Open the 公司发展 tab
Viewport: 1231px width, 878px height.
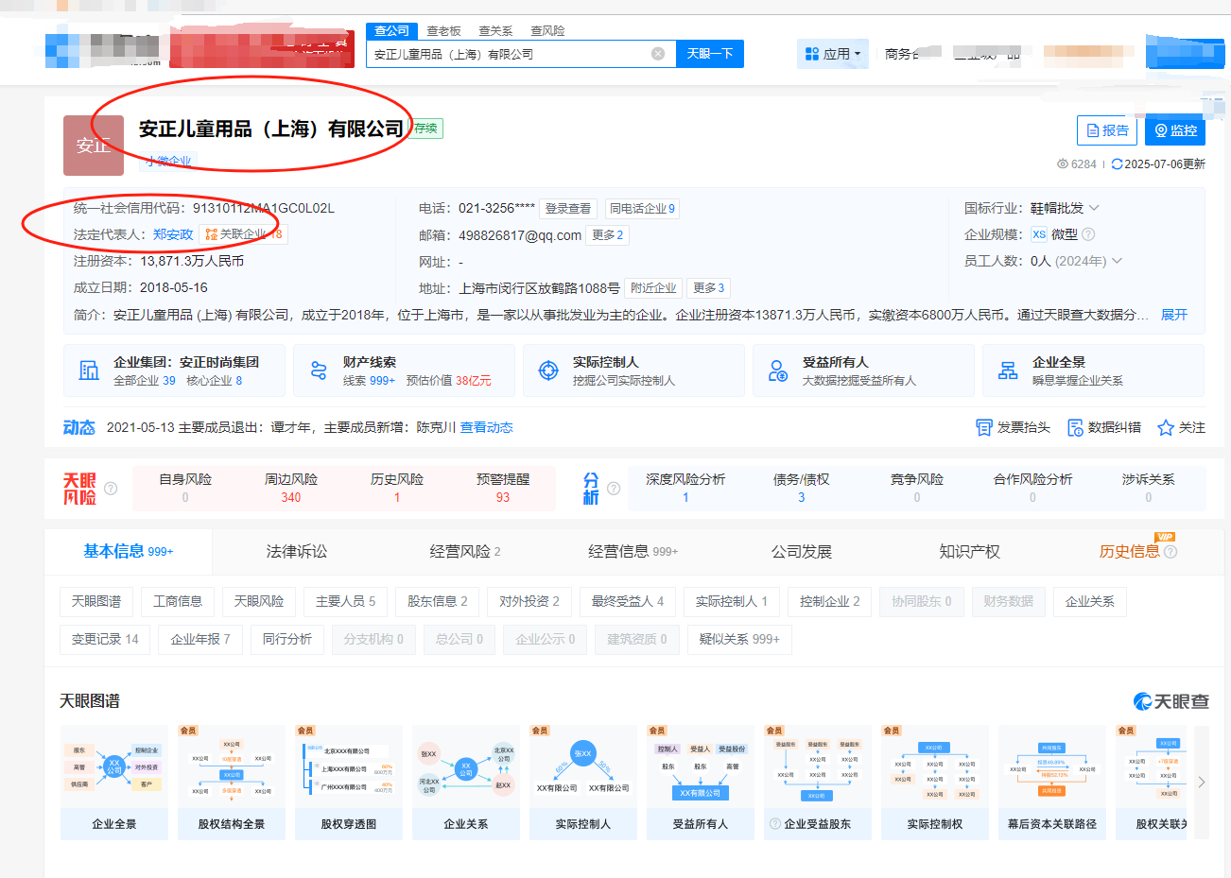click(802, 551)
